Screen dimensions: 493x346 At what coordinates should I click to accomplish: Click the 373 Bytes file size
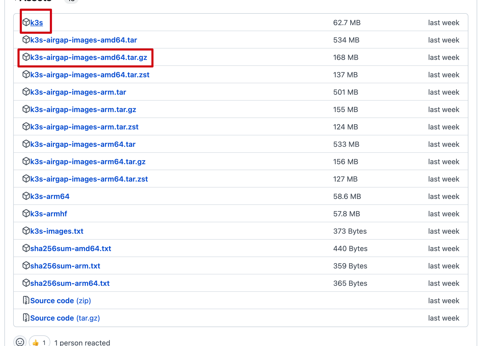[350, 231]
